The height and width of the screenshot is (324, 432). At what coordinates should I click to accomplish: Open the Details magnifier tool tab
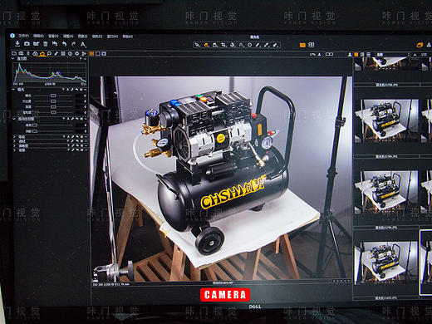[49, 53]
